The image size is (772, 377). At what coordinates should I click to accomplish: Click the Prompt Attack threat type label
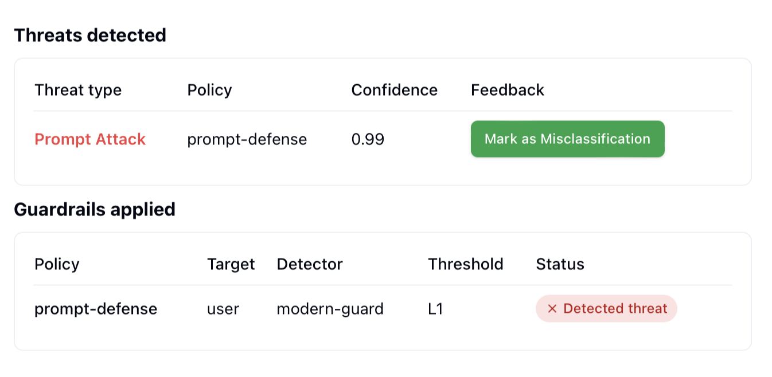(90, 139)
